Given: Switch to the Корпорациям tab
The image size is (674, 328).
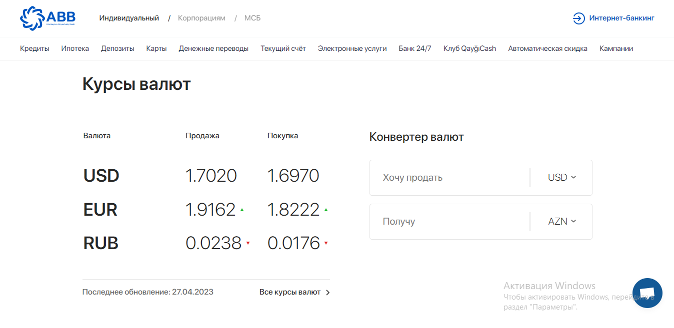Looking at the screenshot, I should click(x=201, y=18).
